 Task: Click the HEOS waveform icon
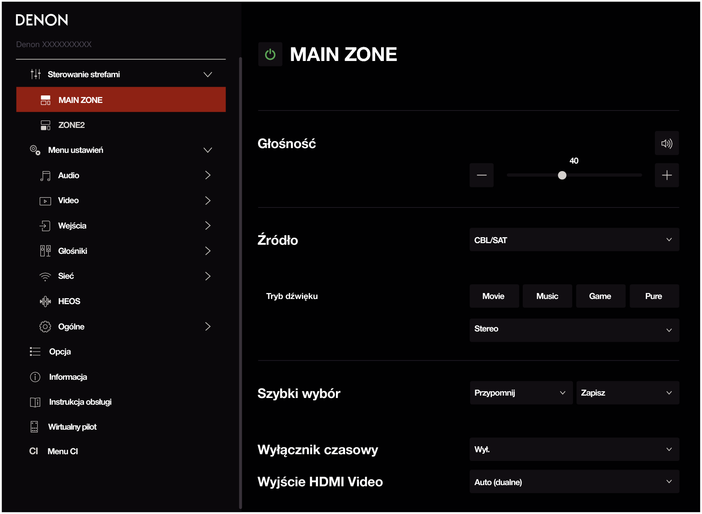[x=46, y=301]
